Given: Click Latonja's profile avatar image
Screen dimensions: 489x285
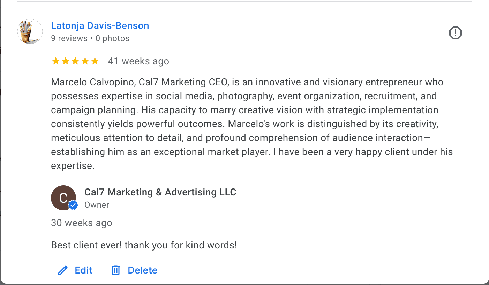Looking at the screenshot, I should (30, 31).
